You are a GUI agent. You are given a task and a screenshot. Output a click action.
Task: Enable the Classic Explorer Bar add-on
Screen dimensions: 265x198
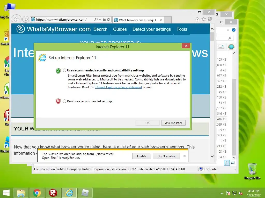coord(142,156)
